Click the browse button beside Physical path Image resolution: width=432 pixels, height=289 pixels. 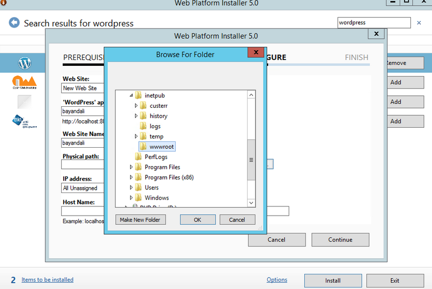(270, 164)
